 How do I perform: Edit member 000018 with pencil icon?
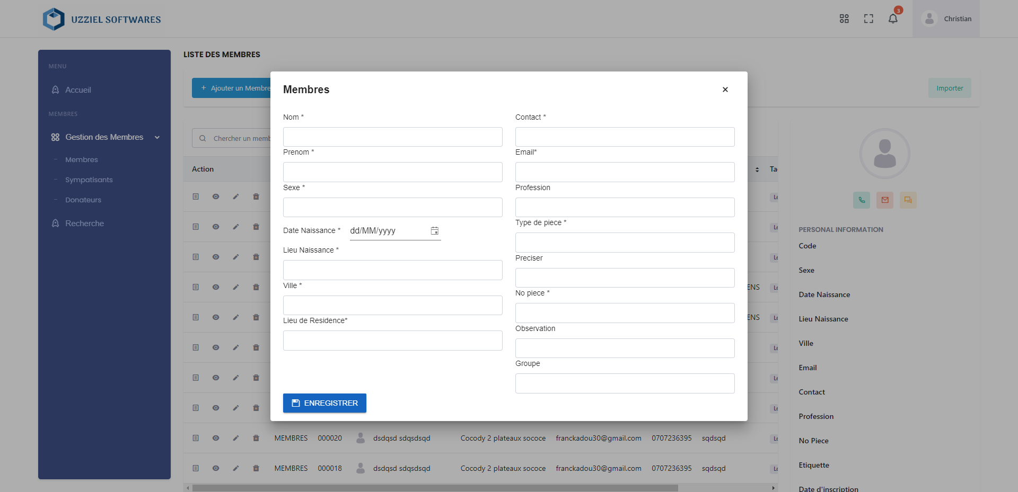pyautogui.click(x=236, y=468)
